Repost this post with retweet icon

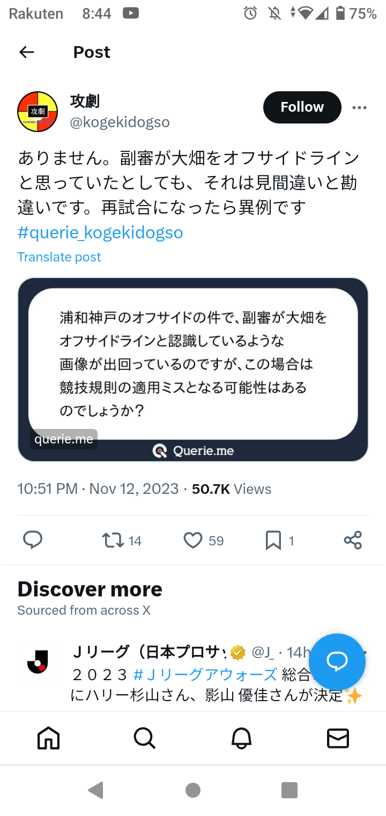click(x=113, y=540)
